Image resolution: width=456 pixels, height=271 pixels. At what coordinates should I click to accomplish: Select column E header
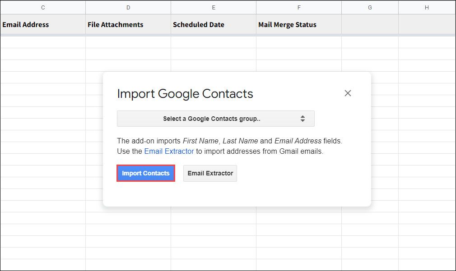coord(214,7)
